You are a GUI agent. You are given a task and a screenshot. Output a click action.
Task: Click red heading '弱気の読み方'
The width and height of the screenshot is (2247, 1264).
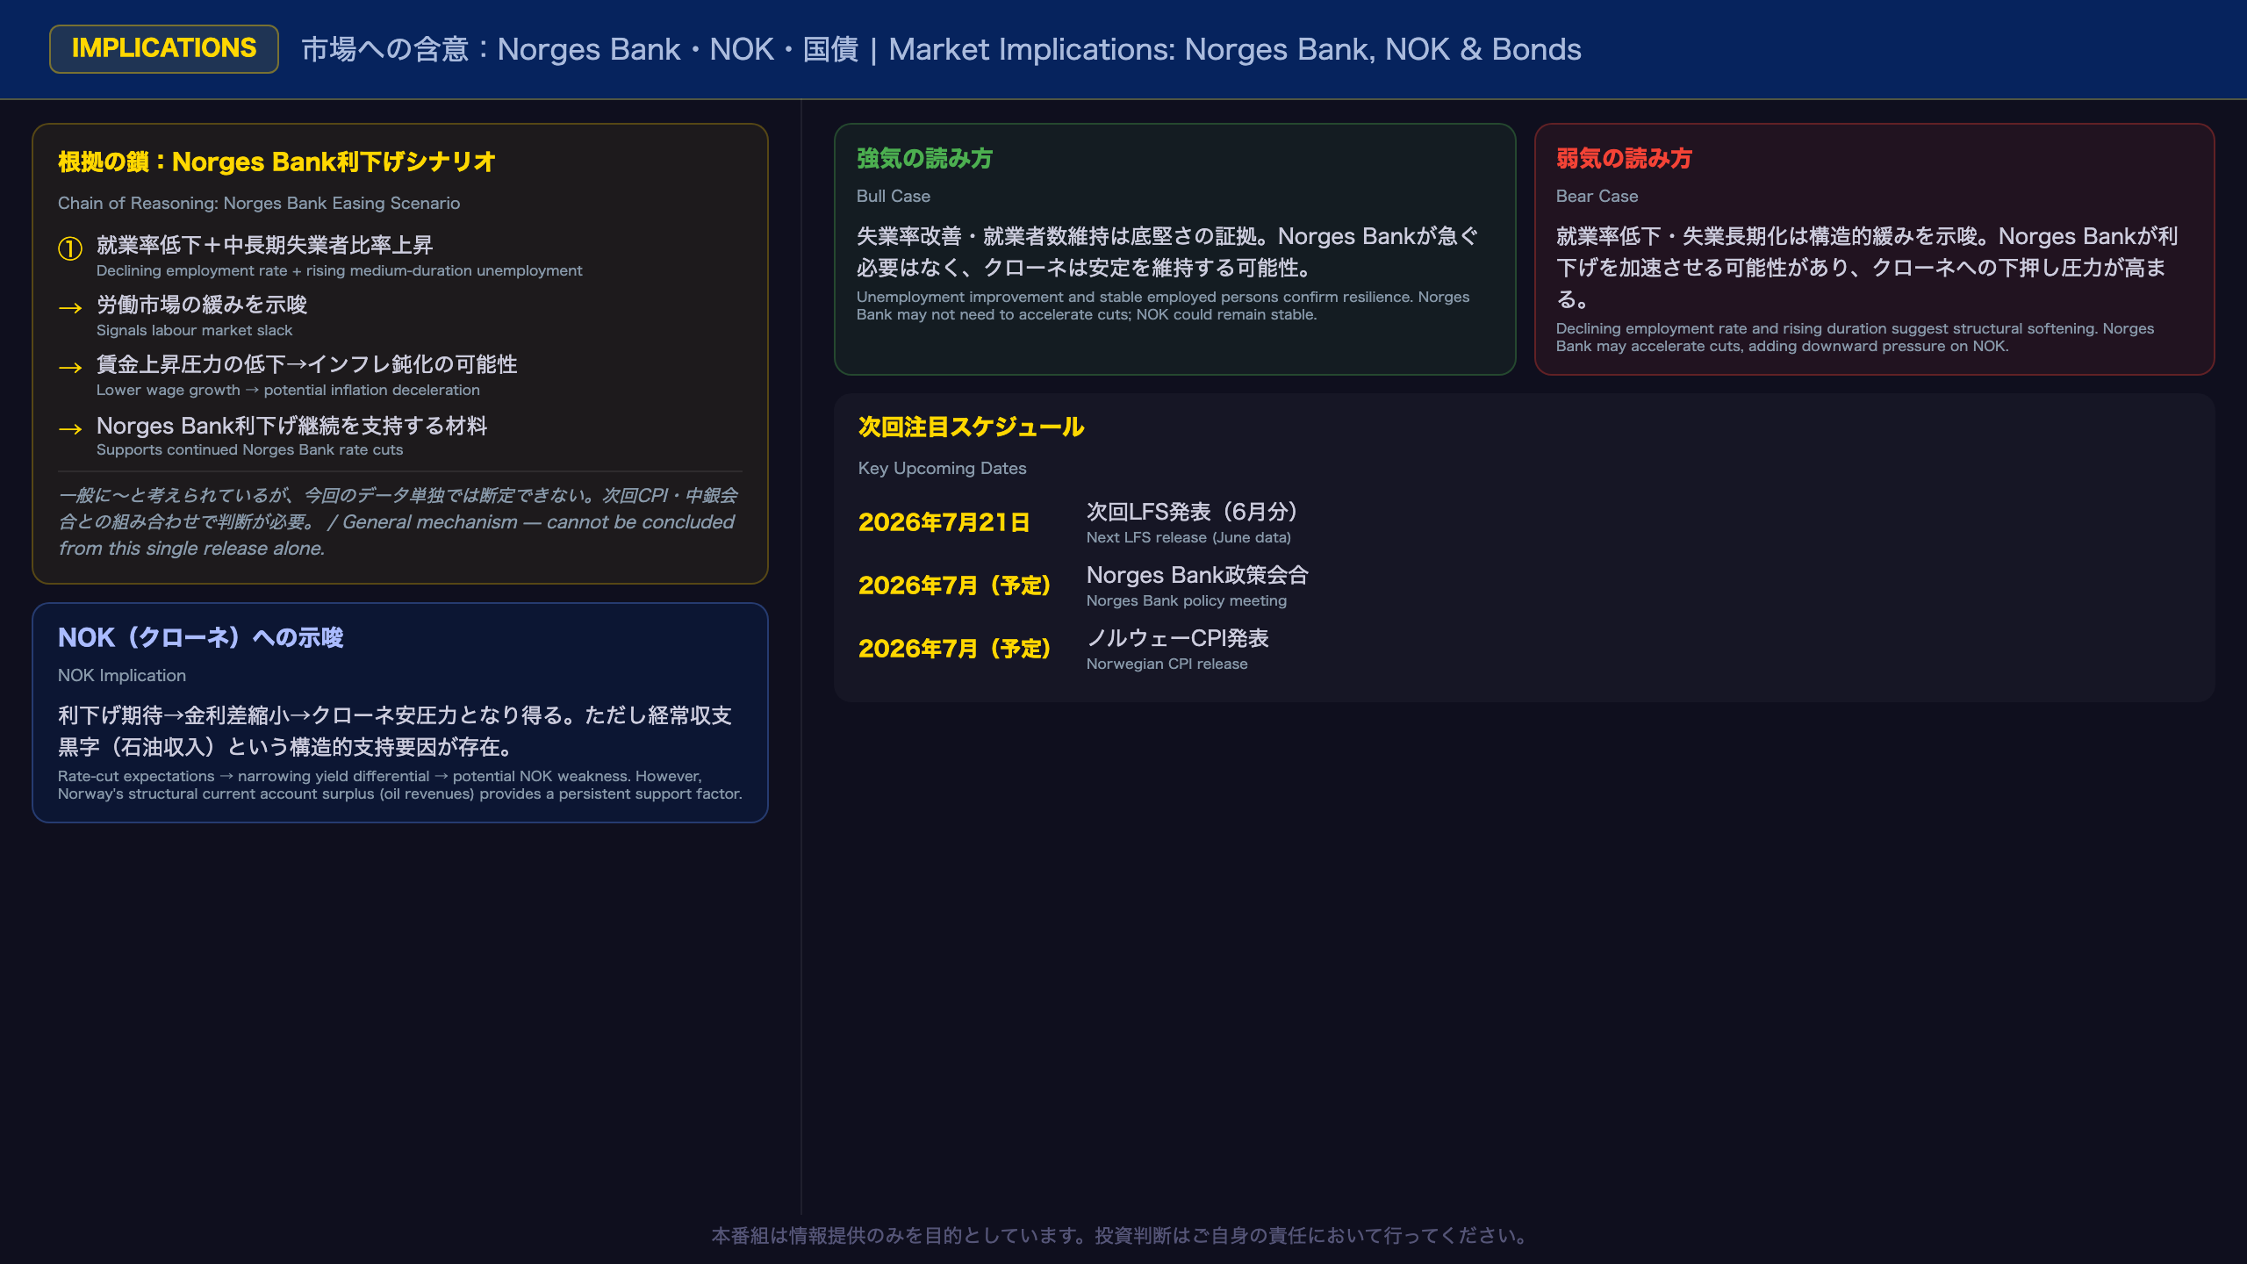point(1624,158)
